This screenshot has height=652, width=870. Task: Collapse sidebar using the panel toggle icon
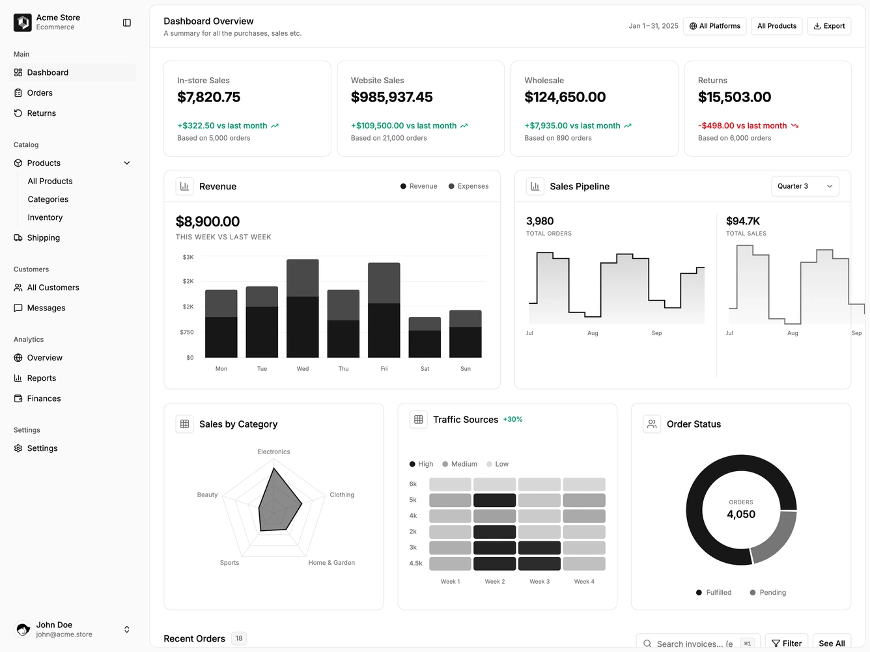click(127, 23)
